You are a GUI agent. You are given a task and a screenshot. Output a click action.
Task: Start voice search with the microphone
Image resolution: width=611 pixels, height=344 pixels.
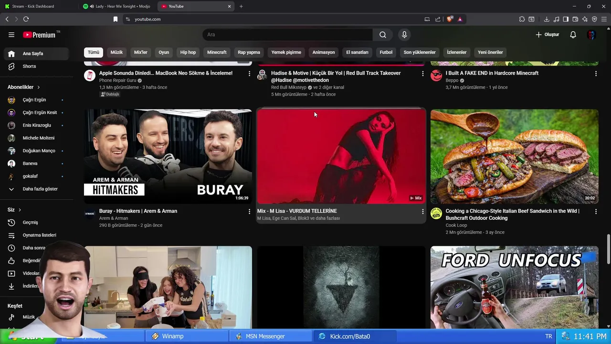click(404, 35)
